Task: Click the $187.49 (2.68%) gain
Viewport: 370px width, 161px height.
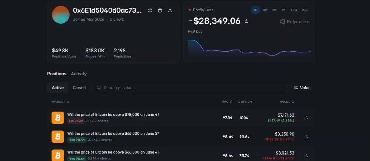Action: pos(281,121)
